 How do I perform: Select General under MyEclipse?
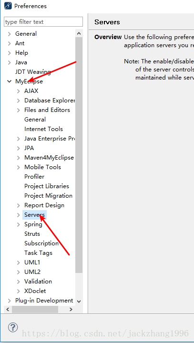point(35,120)
